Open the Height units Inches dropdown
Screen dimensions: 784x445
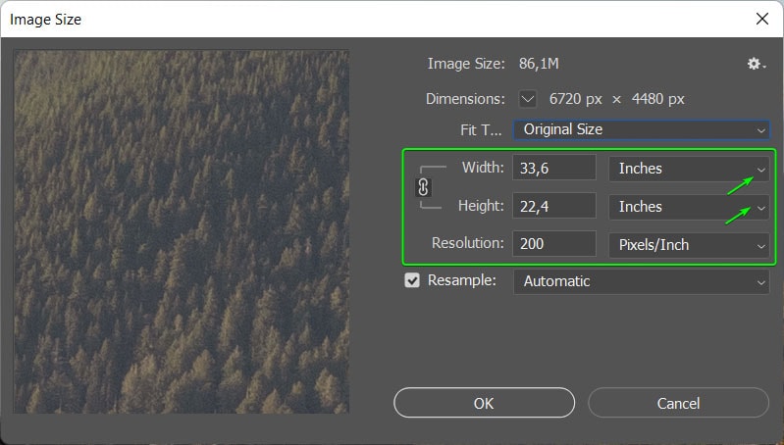pos(688,207)
